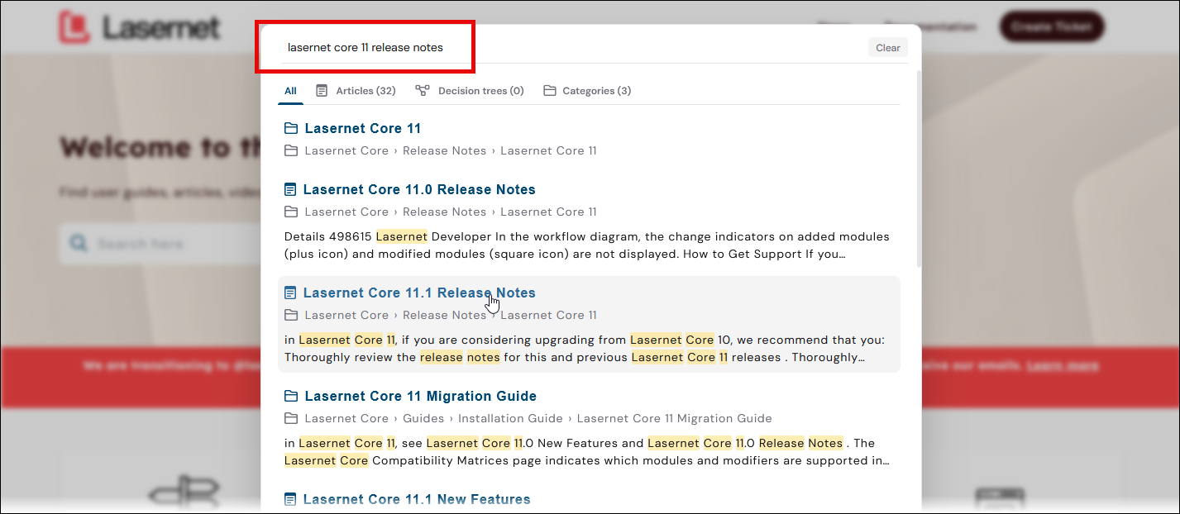Image resolution: width=1180 pixels, height=514 pixels.
Task: Click the Lasernet logo in the page header
Action: point(139,27)
